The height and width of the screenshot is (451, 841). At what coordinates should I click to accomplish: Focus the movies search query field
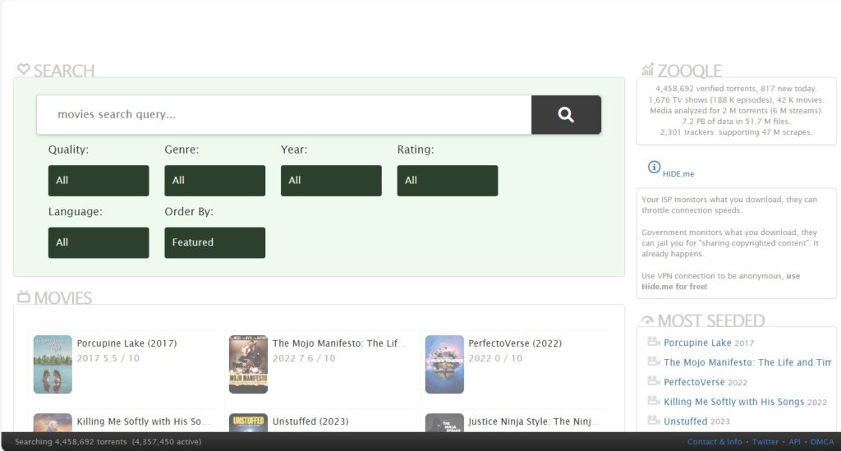(x=284, y=115)
